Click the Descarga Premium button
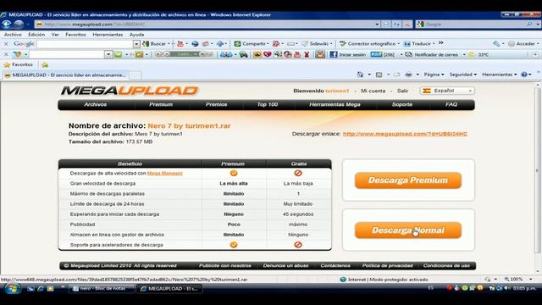 tap(408, 180)
